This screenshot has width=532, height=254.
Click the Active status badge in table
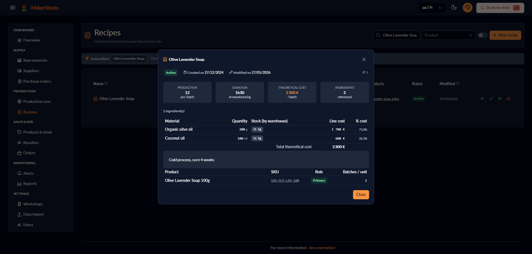419,99
